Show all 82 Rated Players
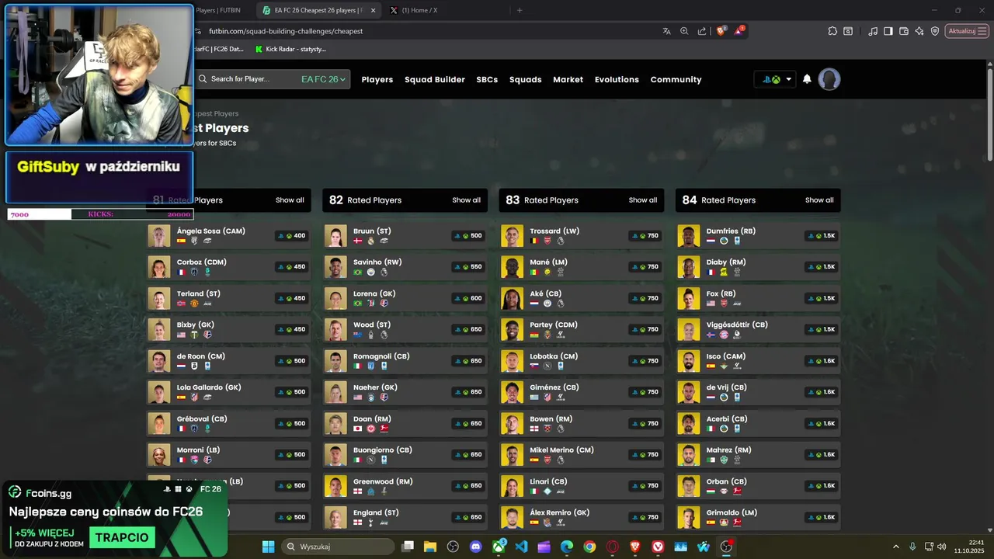This screenshot has height=559, width=994. [467, 200]
